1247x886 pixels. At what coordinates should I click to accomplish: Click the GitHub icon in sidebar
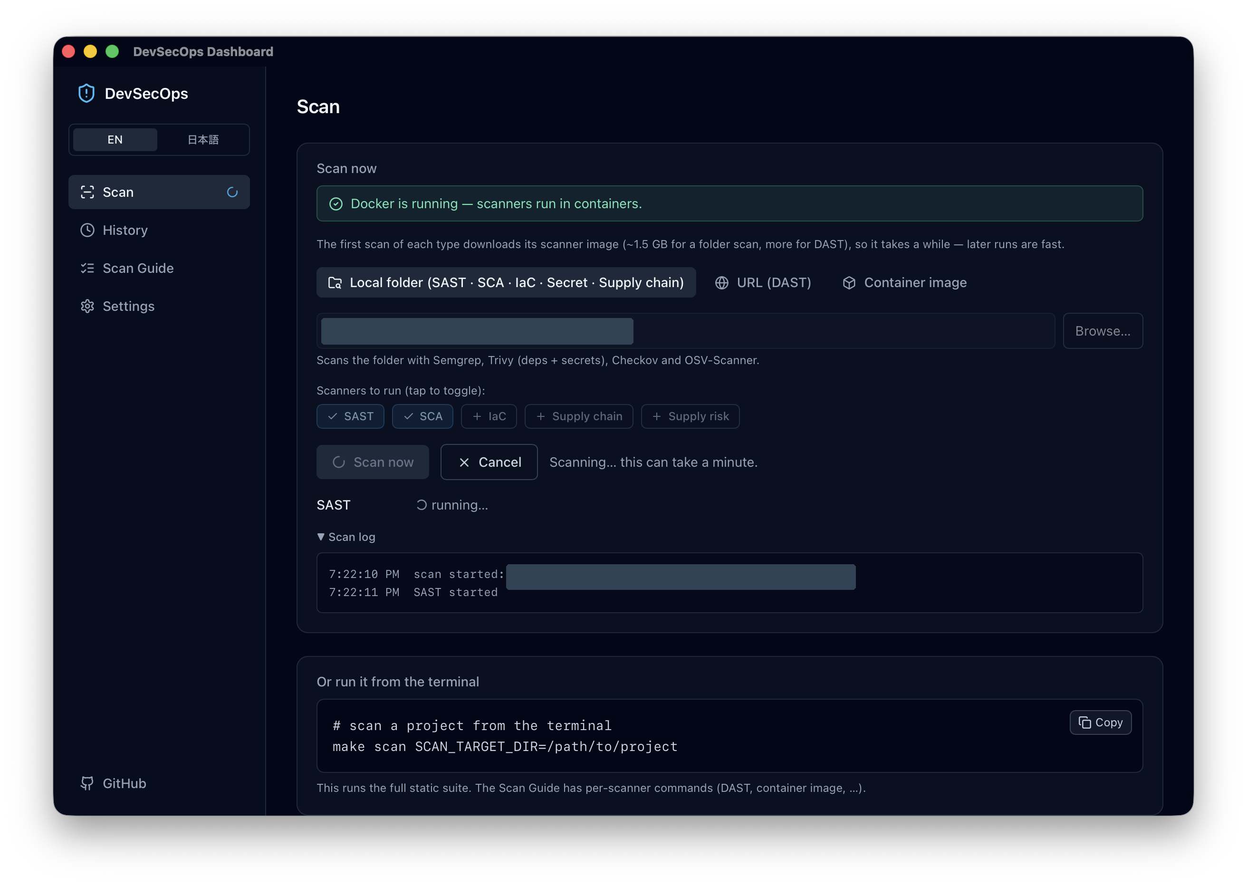[87, 783]
